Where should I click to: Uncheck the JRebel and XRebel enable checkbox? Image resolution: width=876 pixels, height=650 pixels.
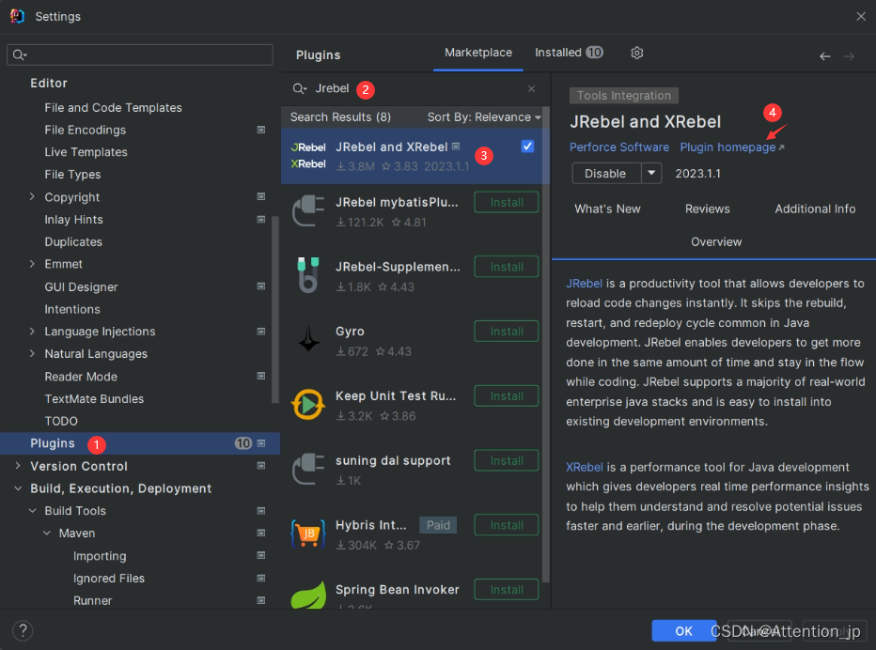(527, 146)
